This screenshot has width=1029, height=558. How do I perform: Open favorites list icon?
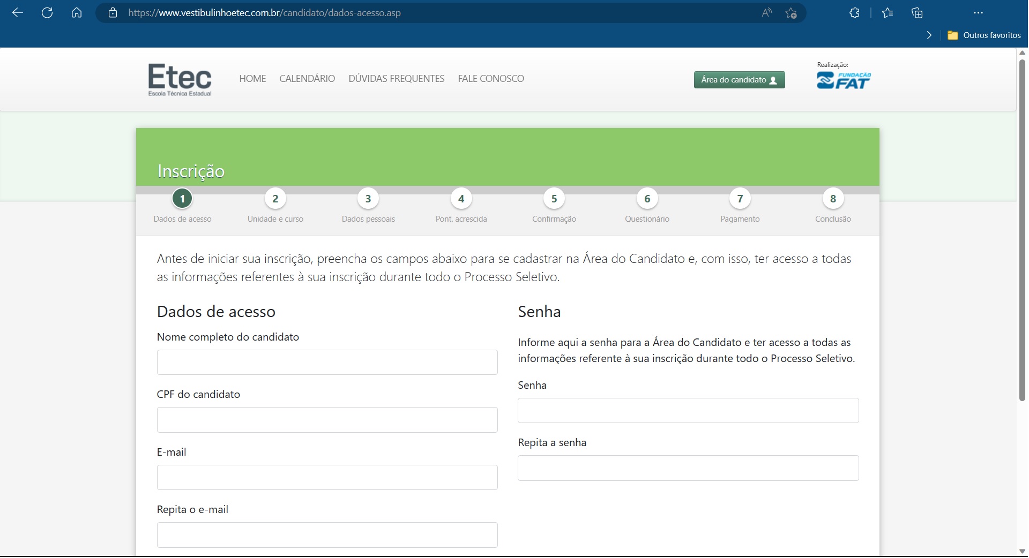[888, 13]
